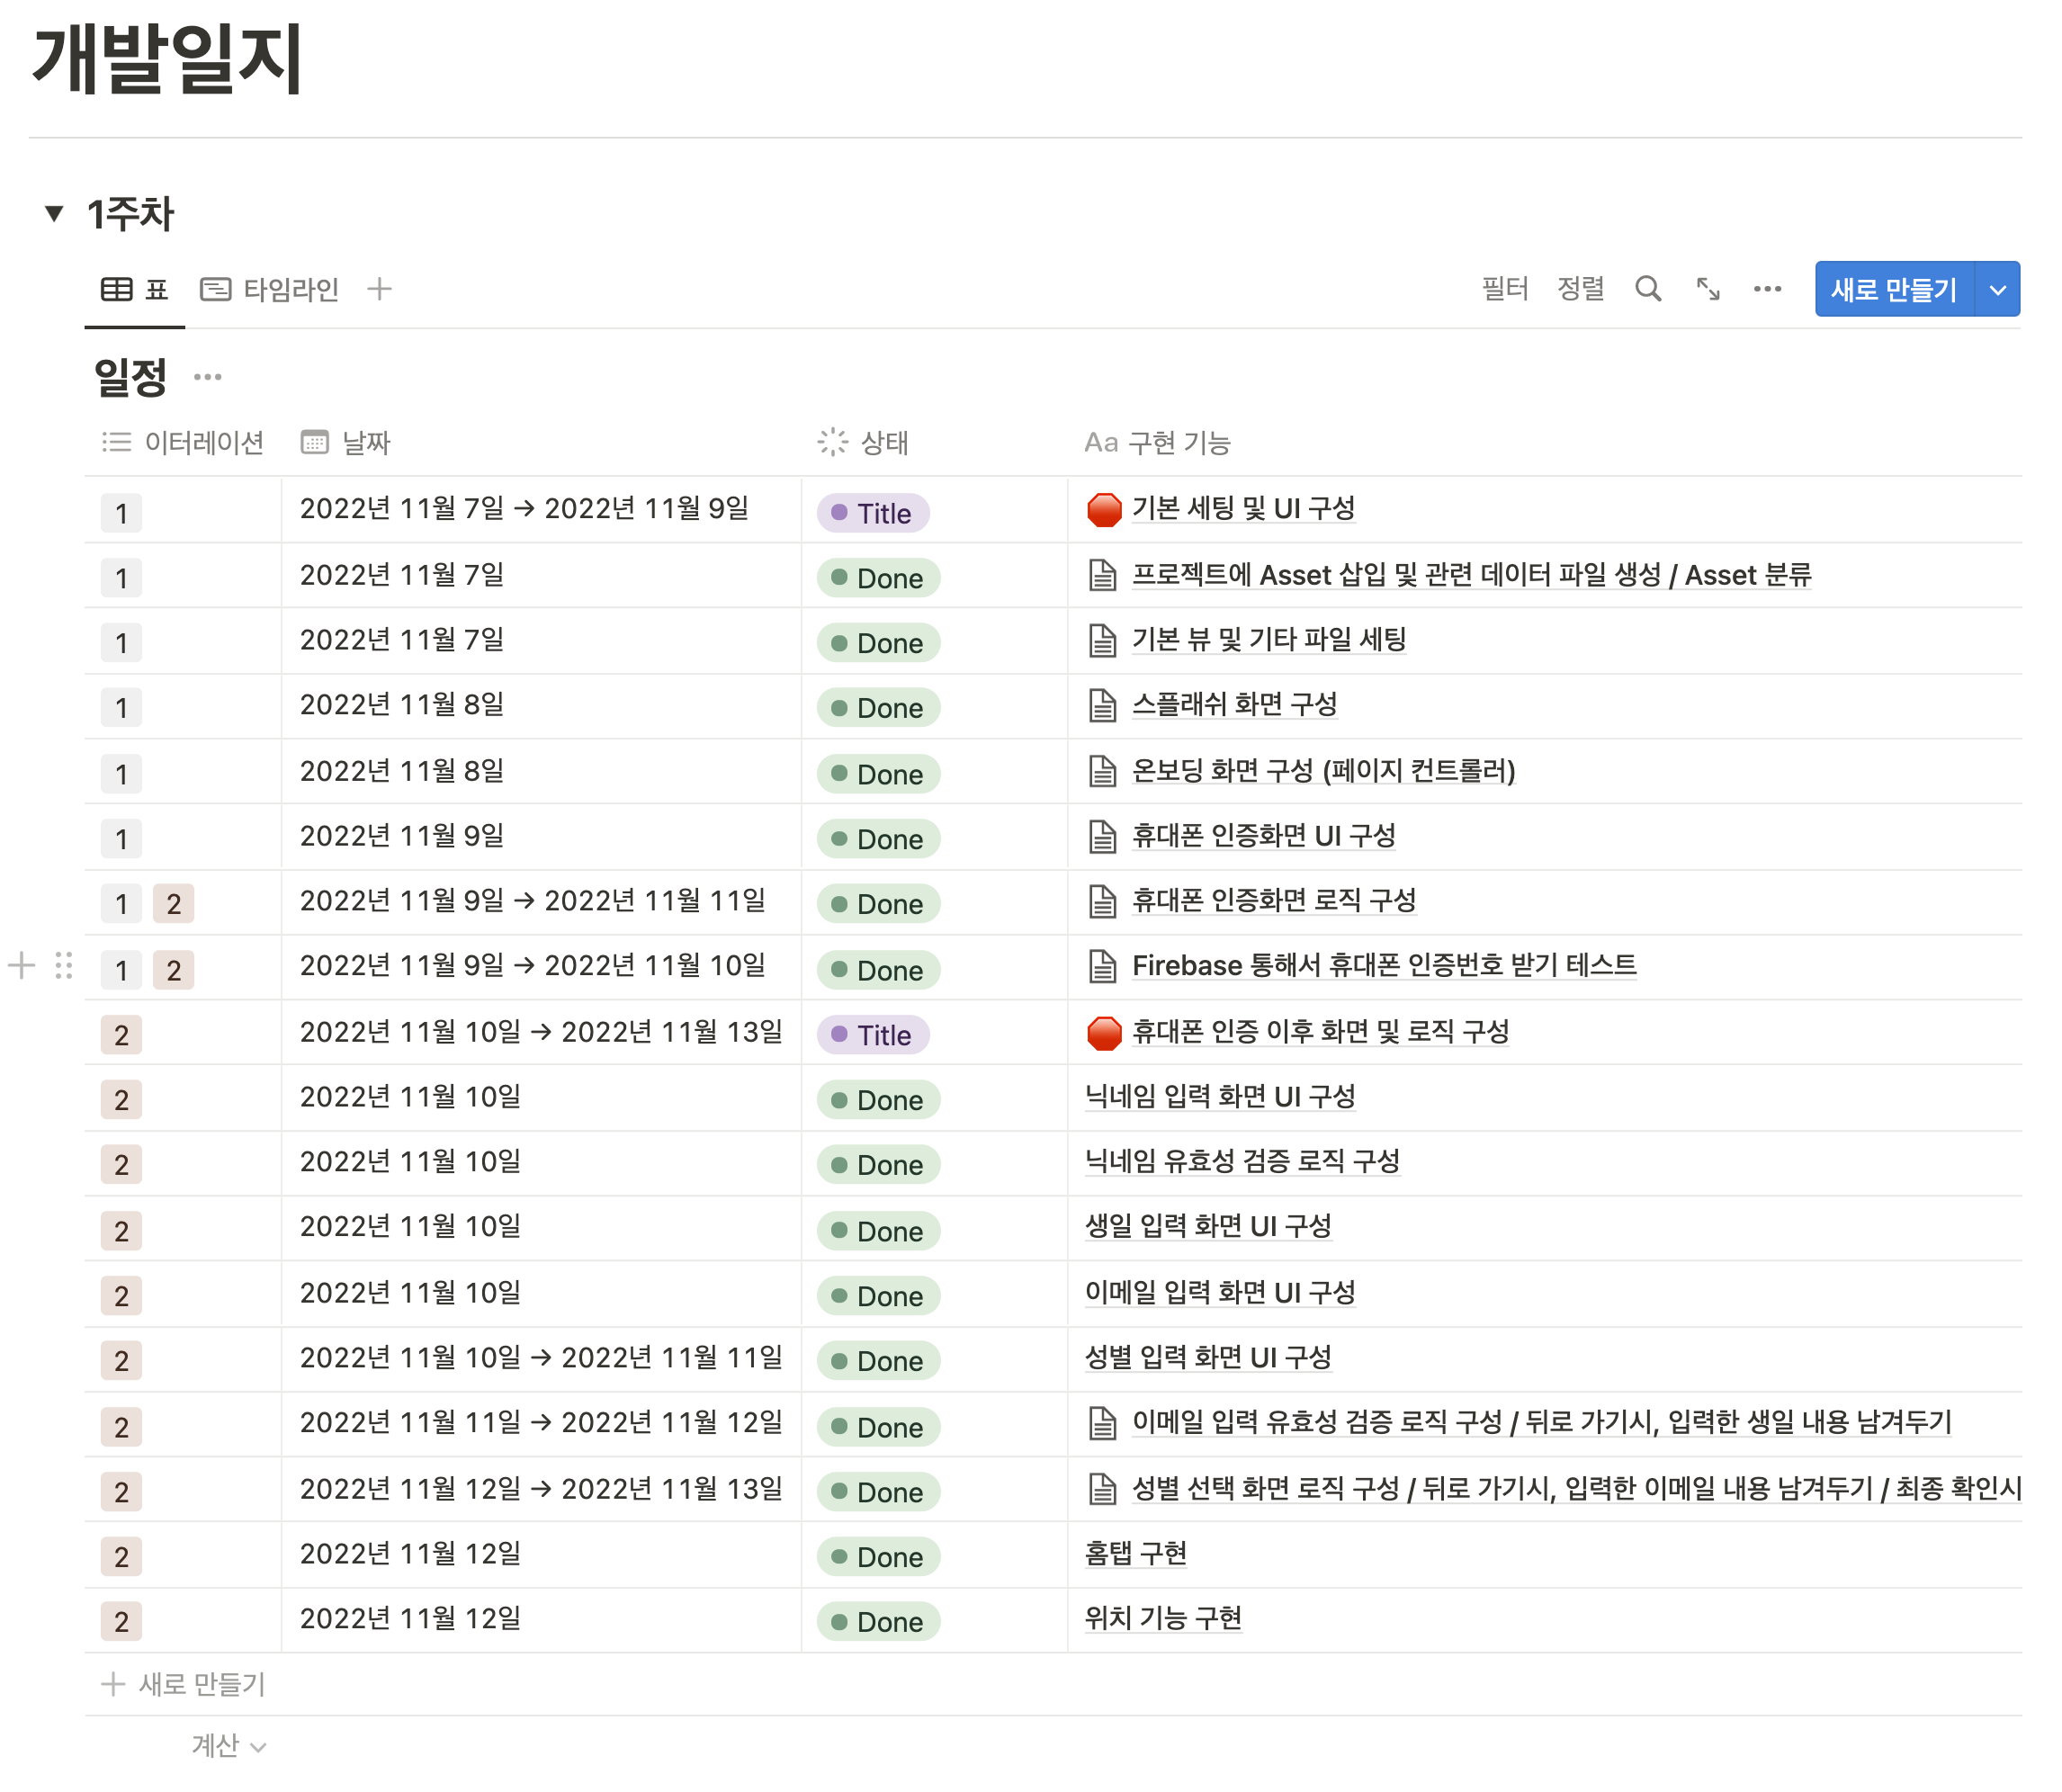Click page icon of 스플래쉬 화면 구성

tap(1102, 706)
